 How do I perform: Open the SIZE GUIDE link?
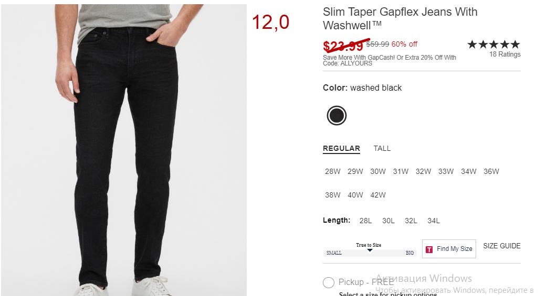point(502,246)
